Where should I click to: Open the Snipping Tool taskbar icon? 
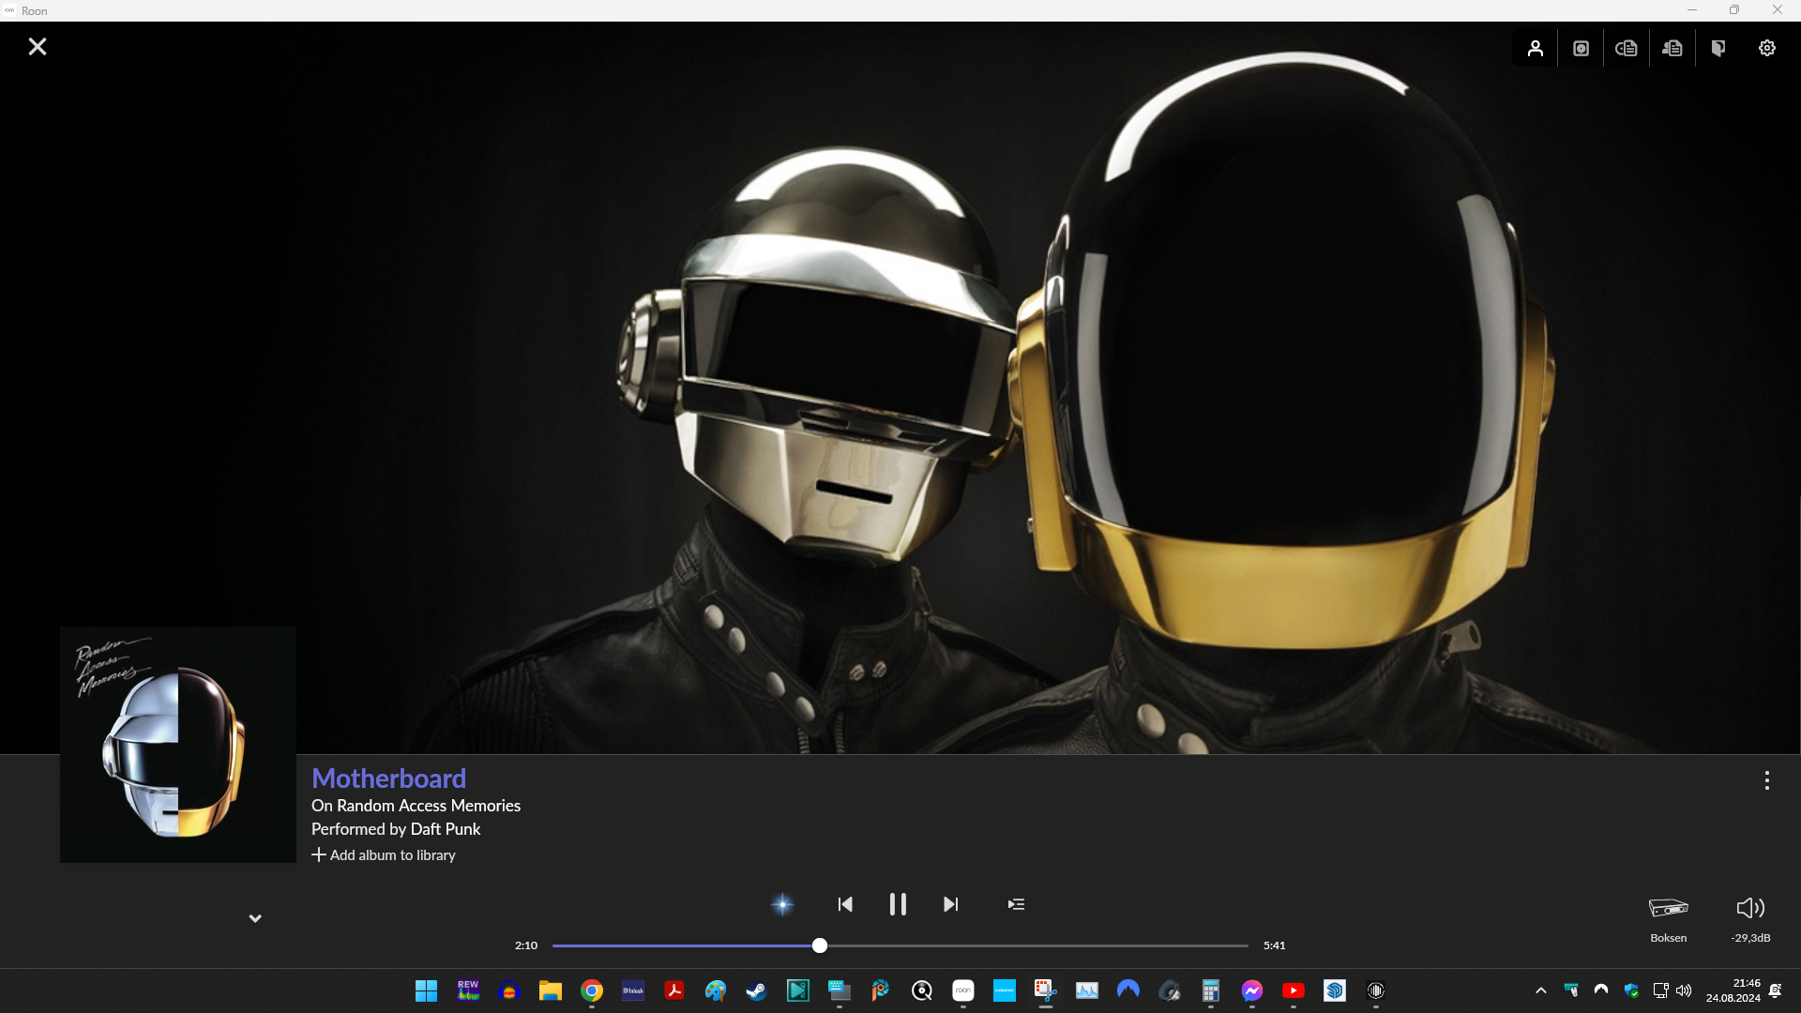pos(1046,990)
